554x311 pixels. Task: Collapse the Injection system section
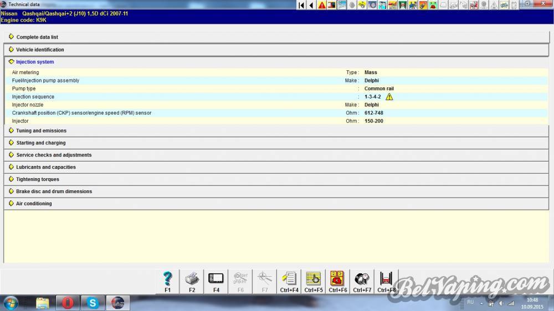[x=276, y=62]
